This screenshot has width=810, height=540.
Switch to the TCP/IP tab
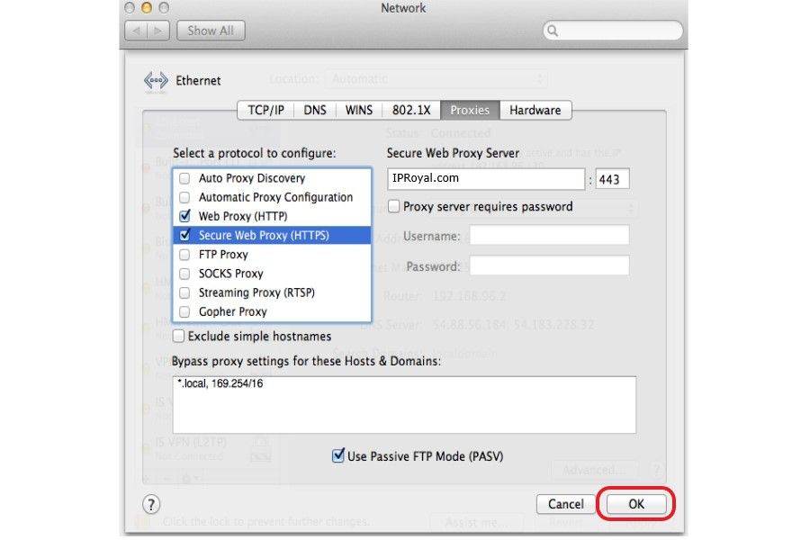265,110
